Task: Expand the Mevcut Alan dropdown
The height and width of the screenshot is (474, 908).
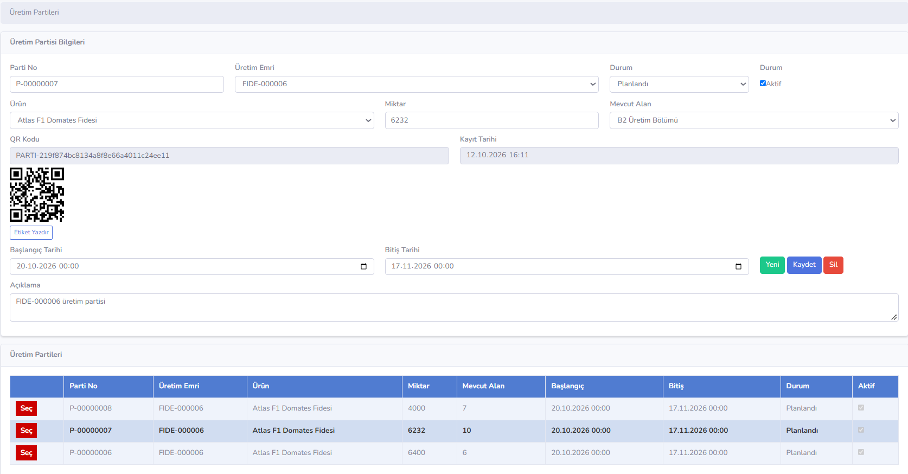Action: click(754, 120)
